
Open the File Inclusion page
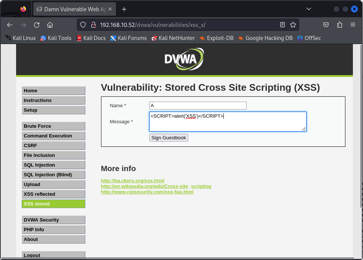pyautogui.click(x=54, y=155)
